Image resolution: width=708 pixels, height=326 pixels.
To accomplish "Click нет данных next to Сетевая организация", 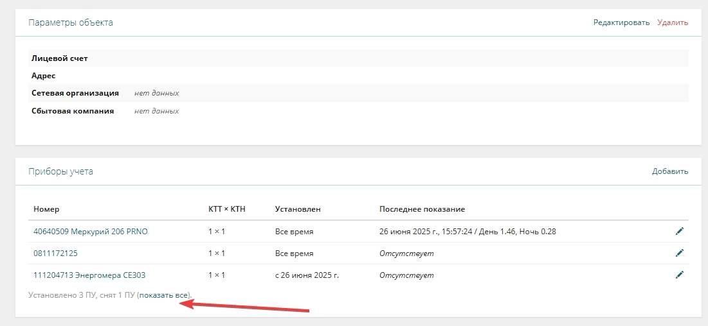I will 156,93.
